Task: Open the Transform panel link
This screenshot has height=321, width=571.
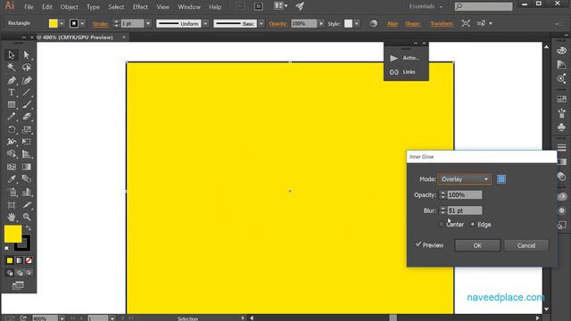Action: click(442, 24)
